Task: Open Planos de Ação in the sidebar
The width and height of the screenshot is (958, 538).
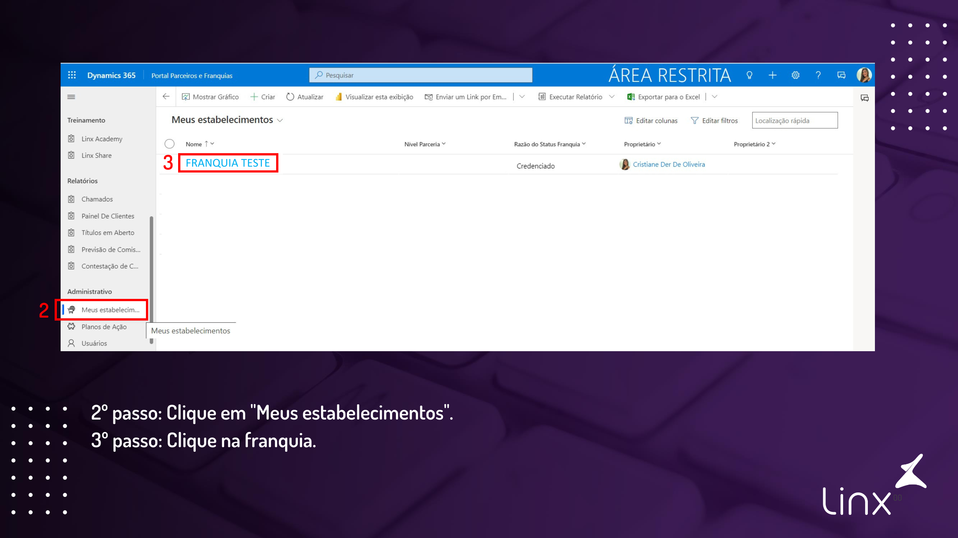Action: click(x=104, y=327)
